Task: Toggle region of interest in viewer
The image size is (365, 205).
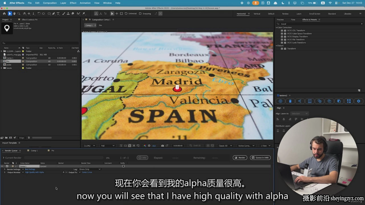Action: [x=134, y=145]
